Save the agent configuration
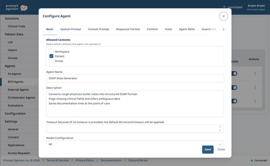 click(208, 150)
